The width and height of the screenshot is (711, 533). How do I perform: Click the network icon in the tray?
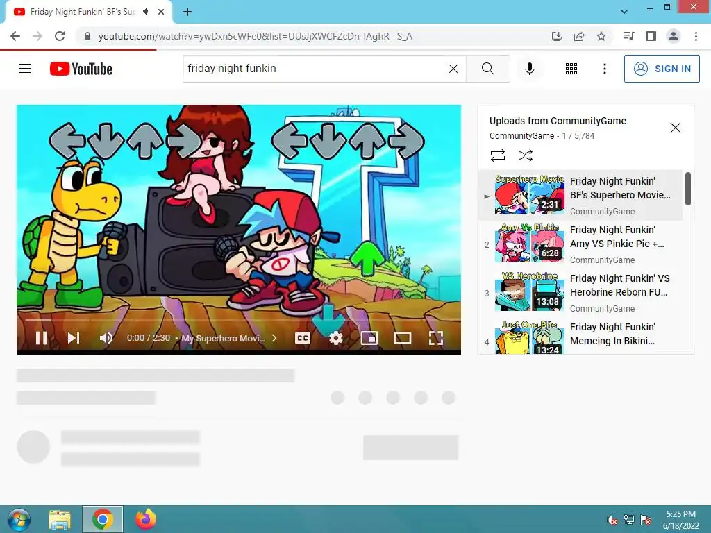629,520
